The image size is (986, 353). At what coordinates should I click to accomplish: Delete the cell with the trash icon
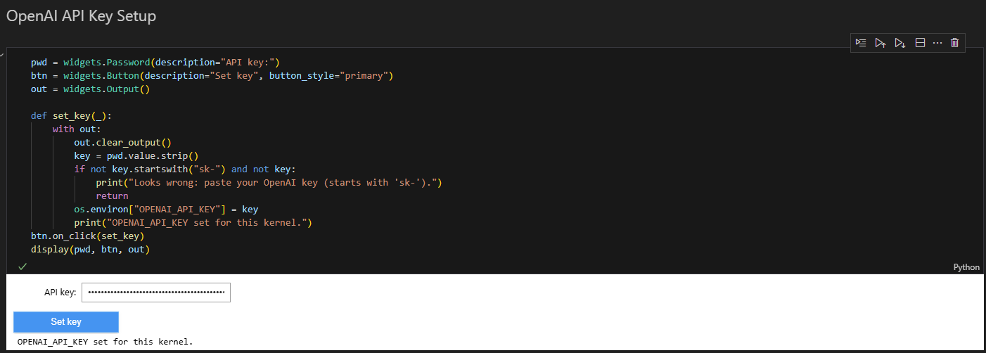pyautogui.click(x=954, y=43)
